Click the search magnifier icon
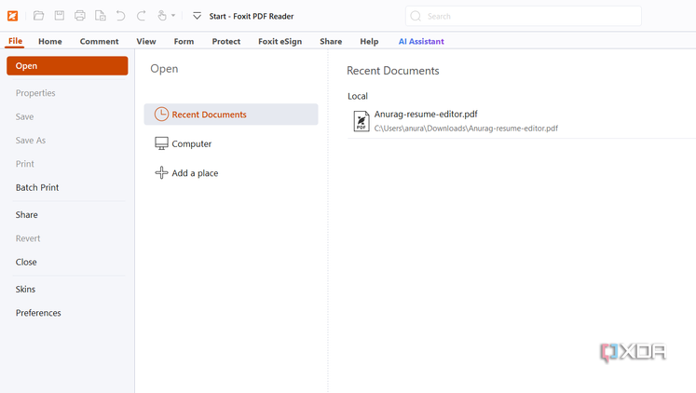Image resolution: width=696 pixels, height=393 pixels. tap(416, 16)
